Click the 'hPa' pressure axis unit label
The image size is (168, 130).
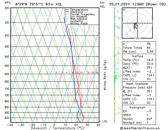(x=7, y=3)
